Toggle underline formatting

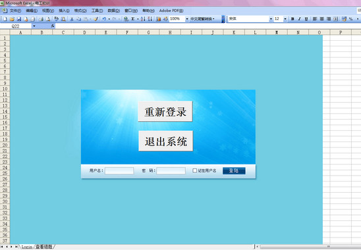point(306,19)
